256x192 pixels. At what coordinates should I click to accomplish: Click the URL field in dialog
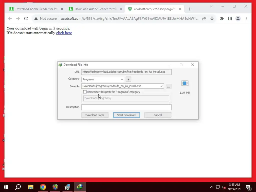click(x=126, y=72)
